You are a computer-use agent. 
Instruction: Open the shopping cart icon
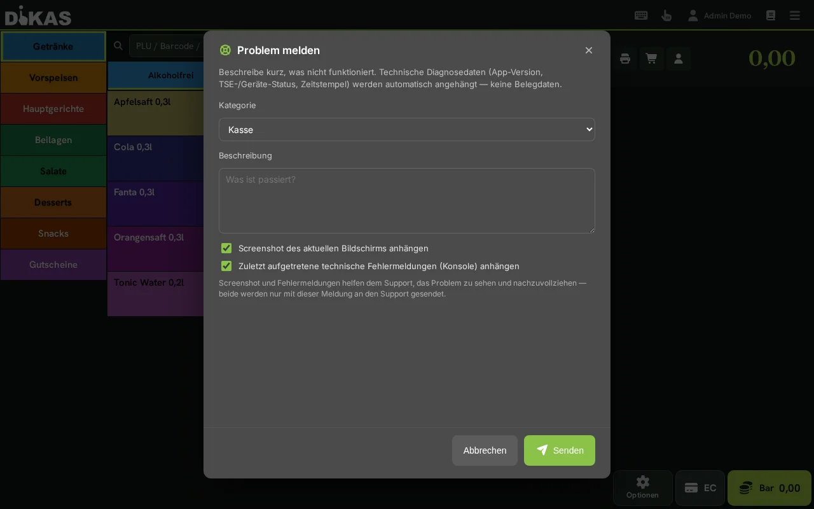pos(652,59)
